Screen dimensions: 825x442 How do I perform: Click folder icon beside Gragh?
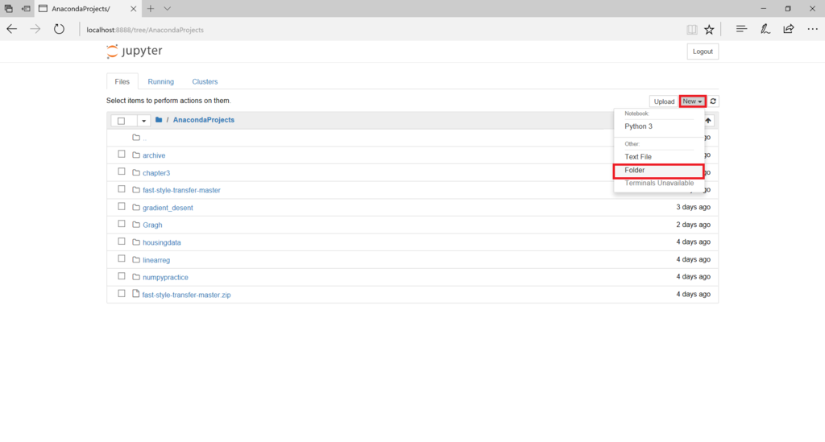(x=135, y=225)
